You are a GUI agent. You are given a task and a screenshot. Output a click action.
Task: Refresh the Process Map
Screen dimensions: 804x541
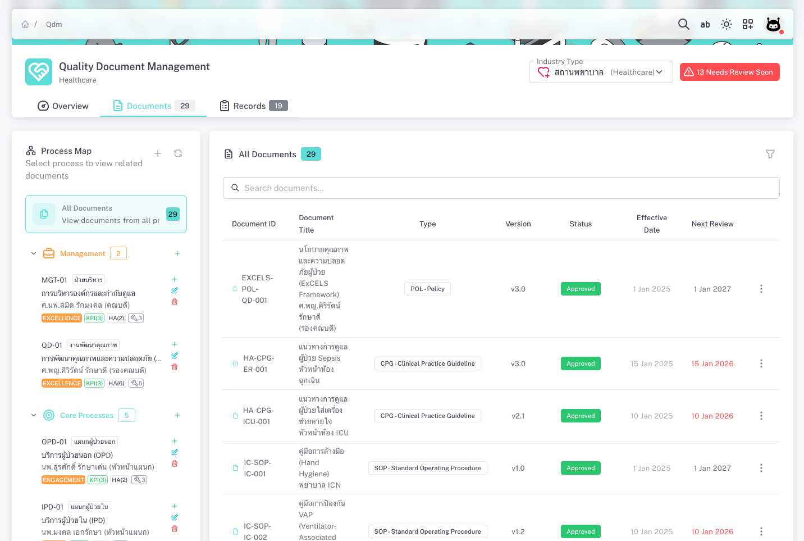(x=178, y=153)
